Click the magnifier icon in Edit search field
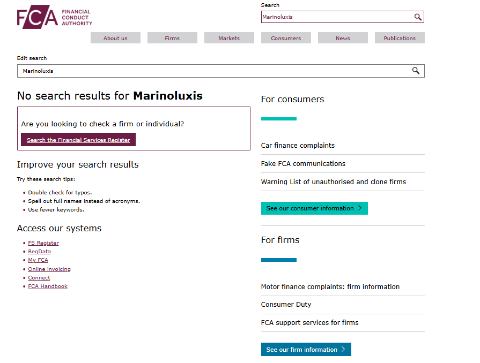Viewport: 480px width, 363px height. tap(416, 71)
